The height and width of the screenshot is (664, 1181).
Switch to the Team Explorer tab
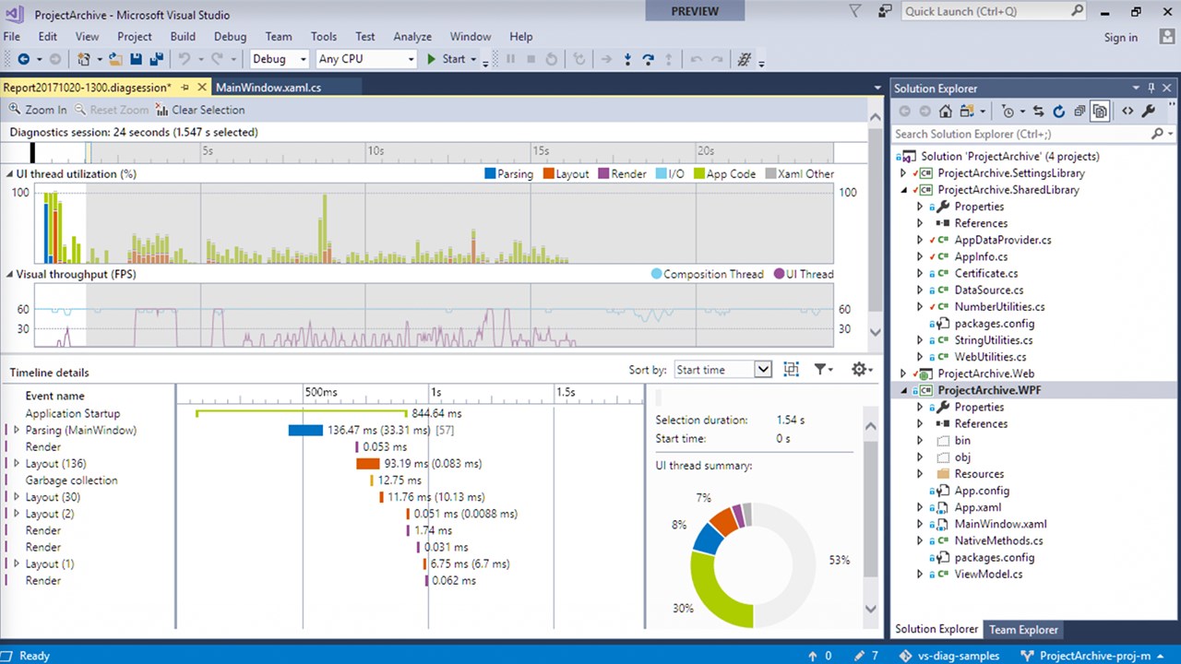click(1024, 630)
